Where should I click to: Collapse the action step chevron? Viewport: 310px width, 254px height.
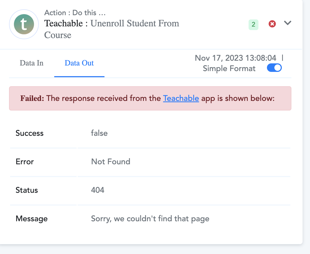[287, 23]
